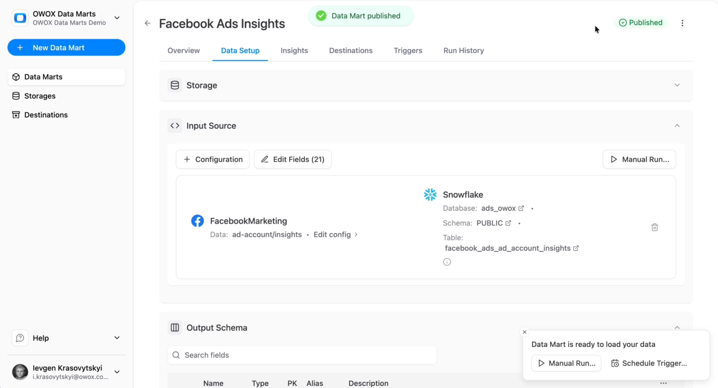Screen dimensions: 718x388
Task: Collapse the Output Schema section
Action: pyautogui.click(x=677, y=327)
